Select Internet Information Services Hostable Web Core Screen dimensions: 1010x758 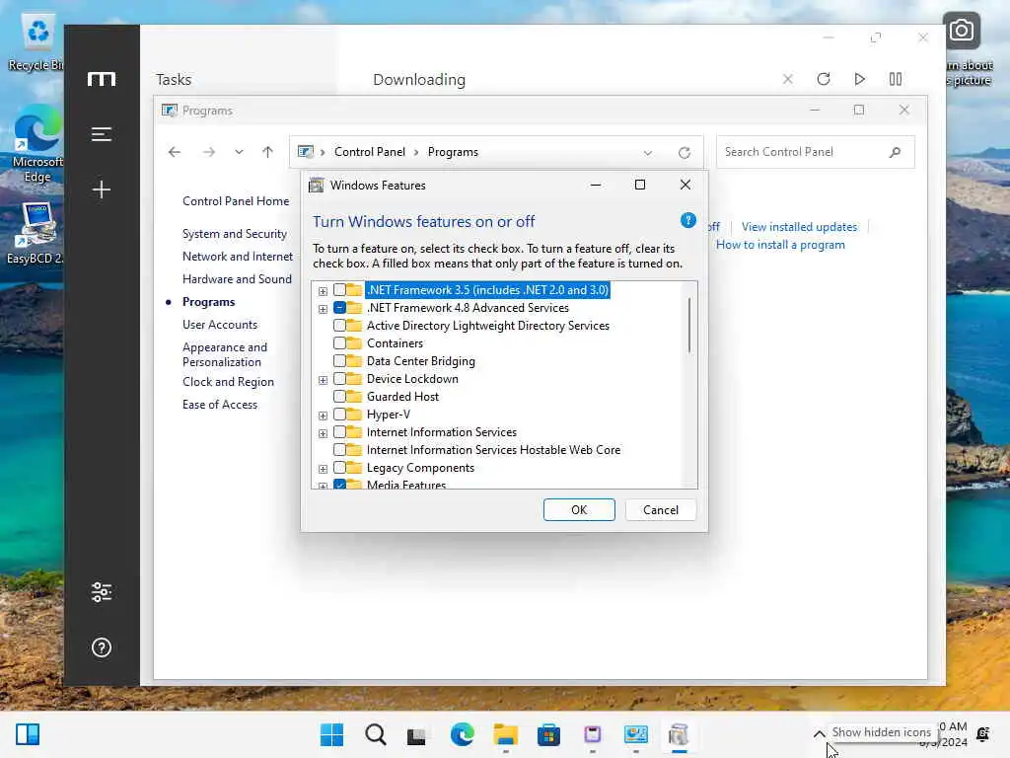coord(493,450)
